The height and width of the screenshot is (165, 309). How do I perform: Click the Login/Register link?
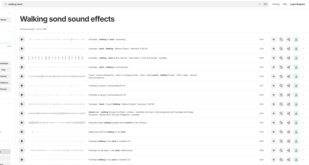(298, 4)
